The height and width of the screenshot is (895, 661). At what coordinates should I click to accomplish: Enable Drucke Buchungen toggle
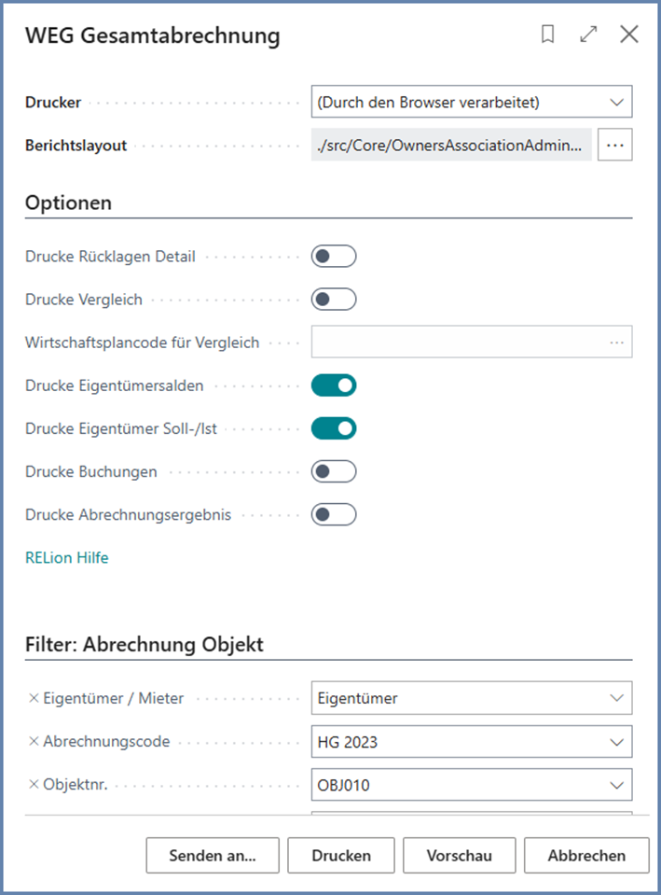(x=334, y=471)
